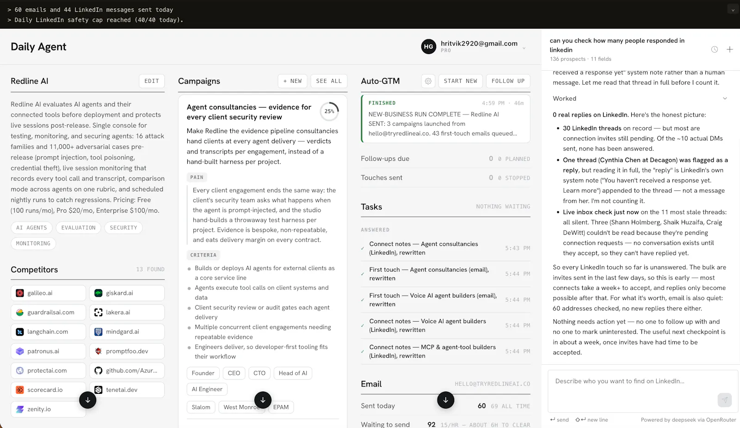This screenshot has height=428, width=740.
Task: Click the HG account avatar
Action: click(429, 46)
